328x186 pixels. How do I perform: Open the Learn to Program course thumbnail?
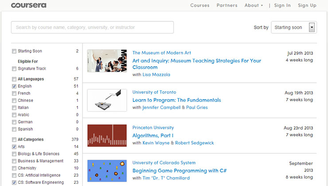tap(107, 100)
